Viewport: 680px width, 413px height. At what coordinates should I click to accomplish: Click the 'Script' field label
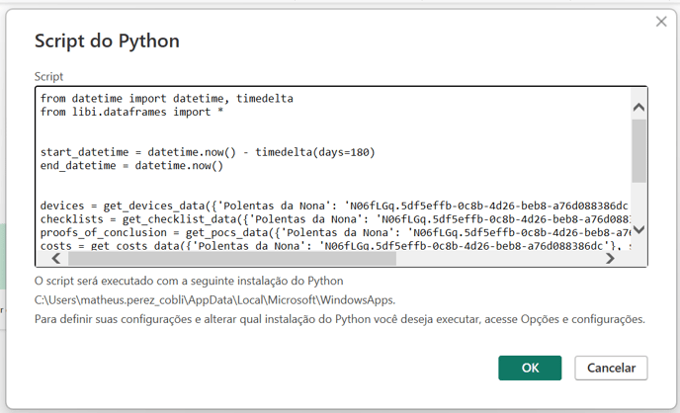coord(48,77)
